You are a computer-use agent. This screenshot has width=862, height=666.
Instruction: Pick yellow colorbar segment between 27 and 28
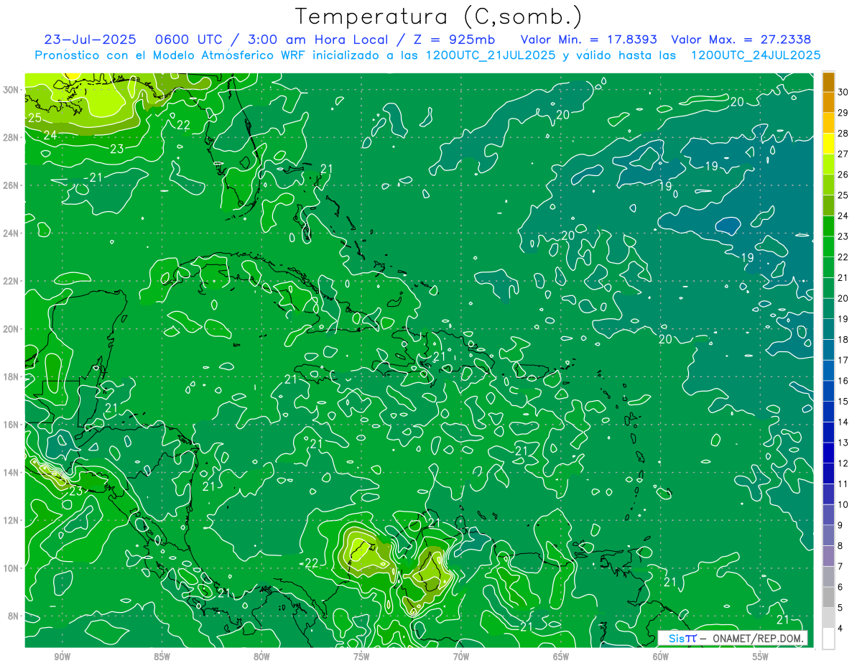[829, 144]
